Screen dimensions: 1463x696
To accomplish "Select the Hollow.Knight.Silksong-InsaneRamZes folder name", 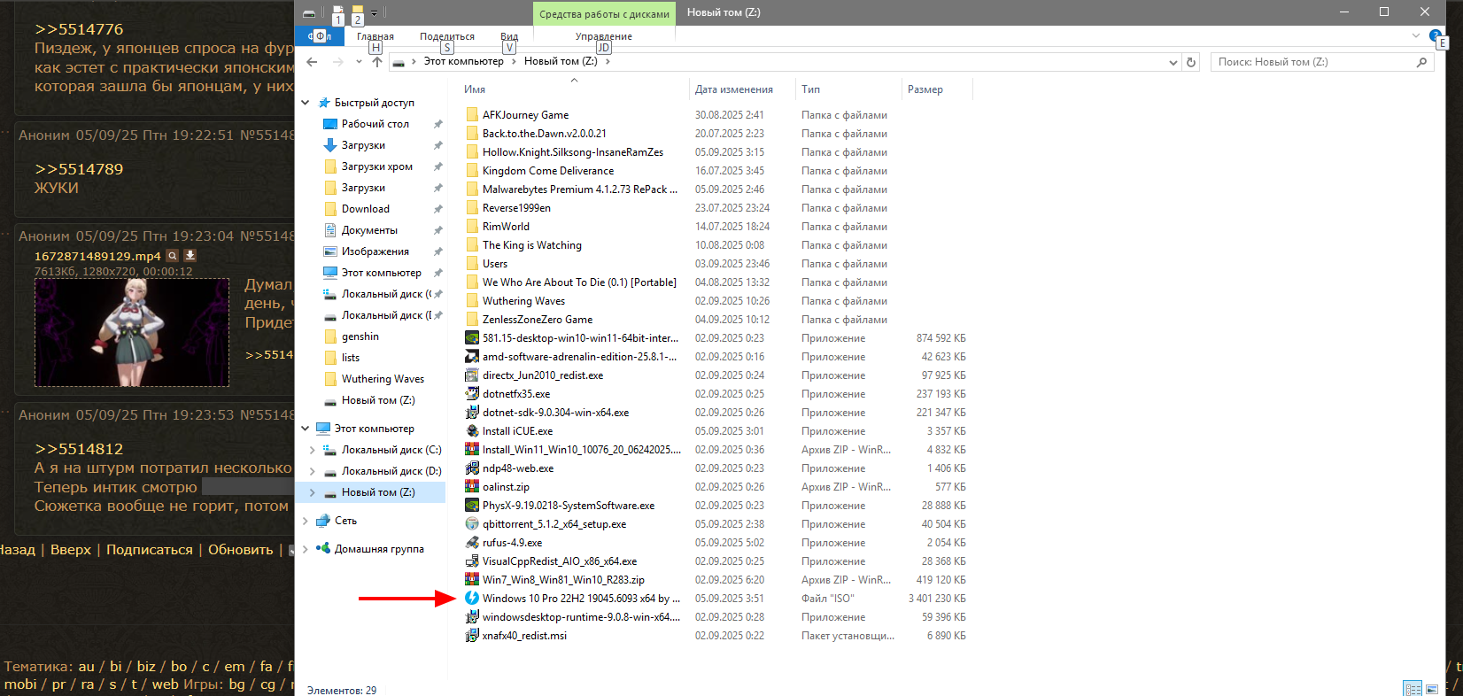I will pyautogui.click(x=573, y=152).
